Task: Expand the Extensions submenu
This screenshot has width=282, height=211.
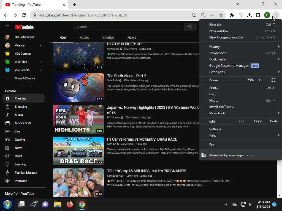Action: 240,72
